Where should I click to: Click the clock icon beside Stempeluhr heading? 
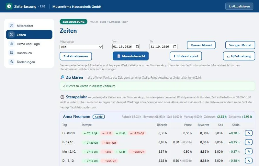pos(62,97)
